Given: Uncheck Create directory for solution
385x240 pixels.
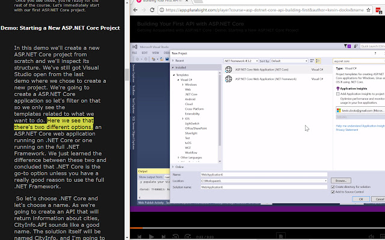Looking at the screenshot, I should point(333,187).
